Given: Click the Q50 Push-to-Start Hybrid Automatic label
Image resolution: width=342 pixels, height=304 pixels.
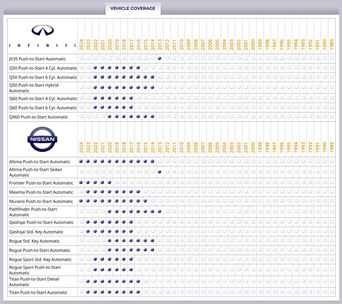Looking at the screenshot, I should (x=34, y=88).
